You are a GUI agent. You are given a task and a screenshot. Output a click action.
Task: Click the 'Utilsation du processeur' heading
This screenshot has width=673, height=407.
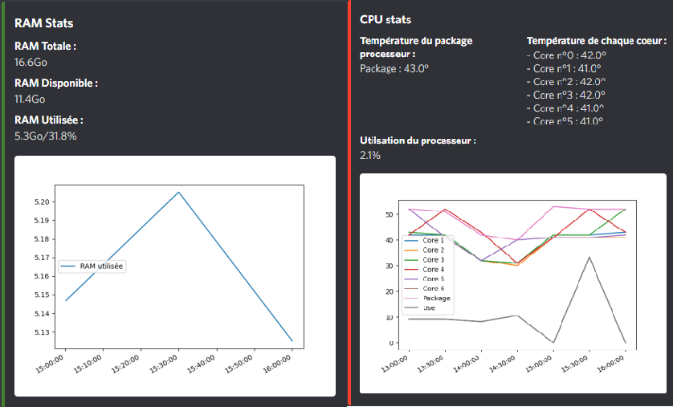coord(418,140)
